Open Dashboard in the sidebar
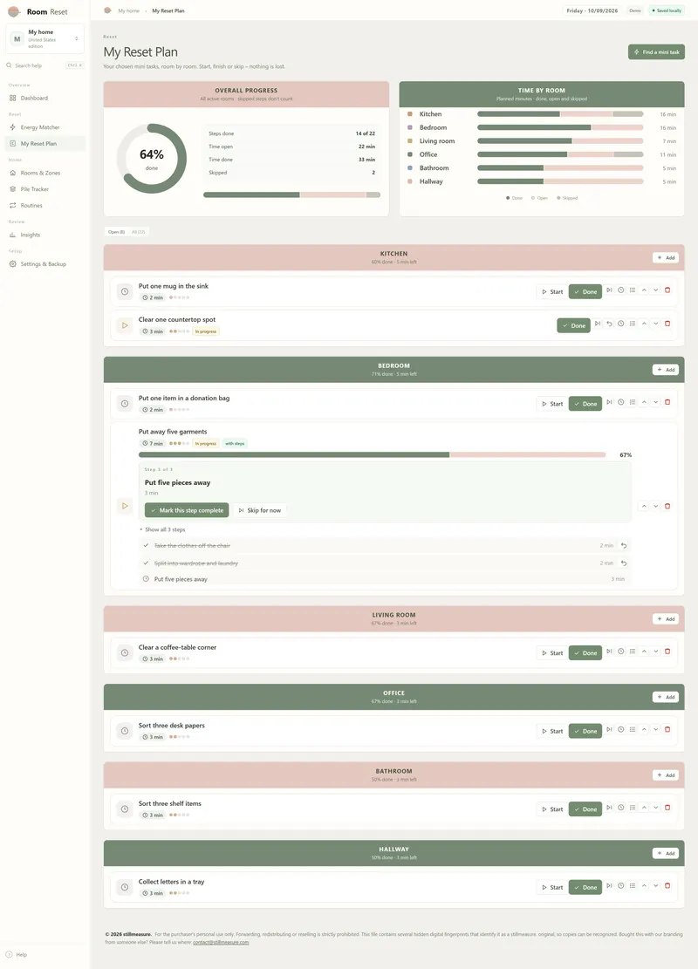698x969 pixels. coord(44,99)
